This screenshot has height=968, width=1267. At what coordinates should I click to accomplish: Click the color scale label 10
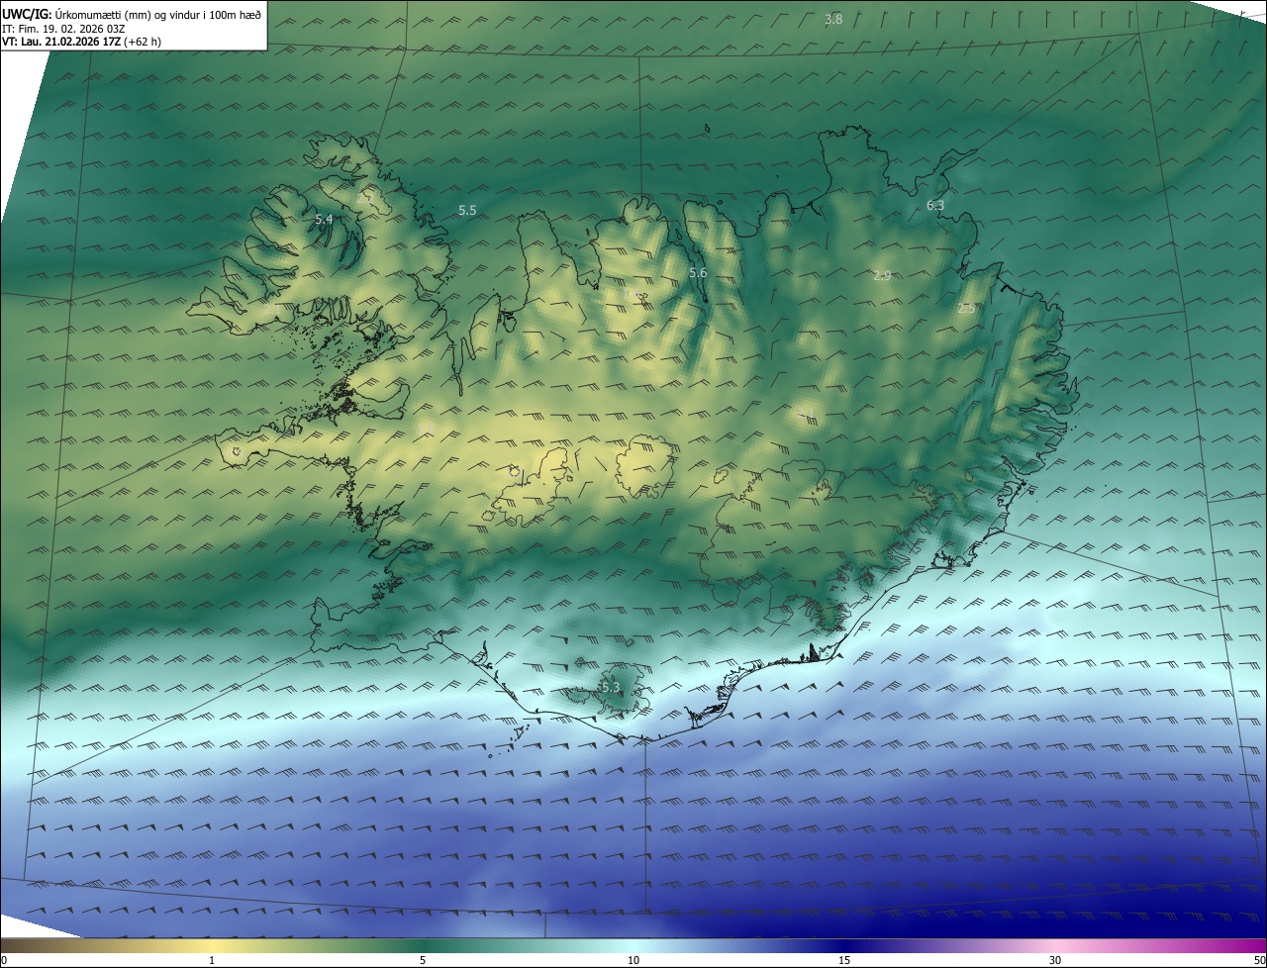pyautogui.click(x=633, y=960)
